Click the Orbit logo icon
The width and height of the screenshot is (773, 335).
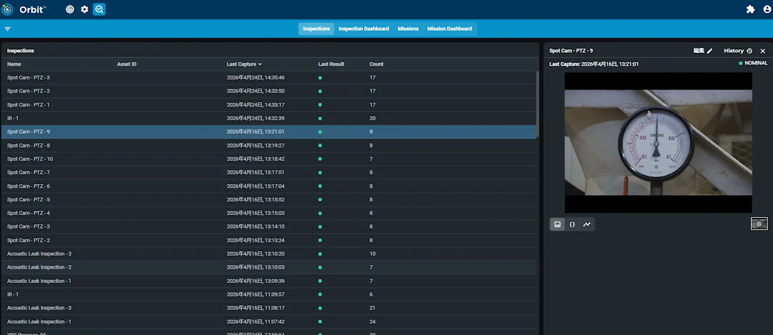coord(7,9)
